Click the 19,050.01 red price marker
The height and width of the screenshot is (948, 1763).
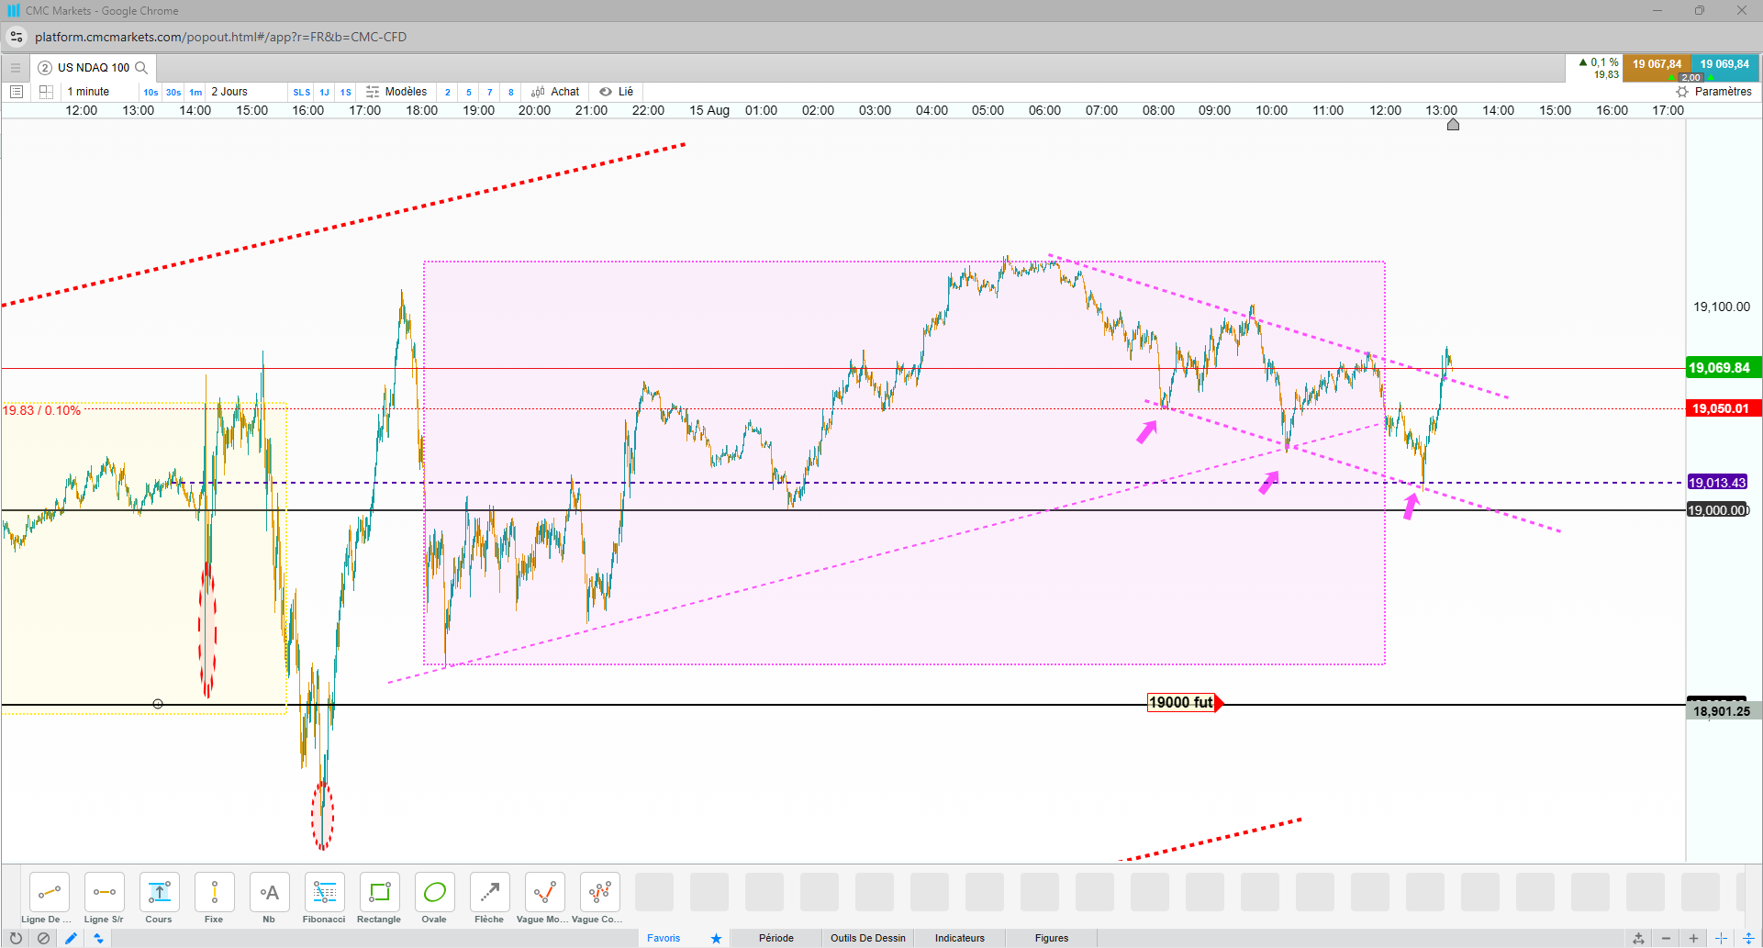pos(1722,408)
